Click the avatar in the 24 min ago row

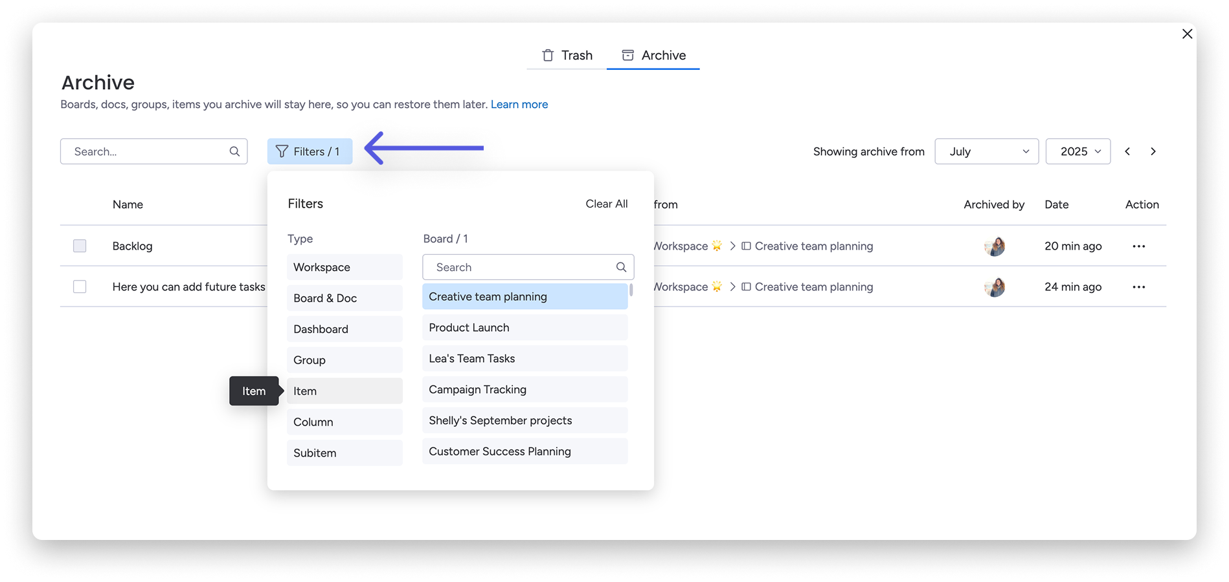(x=995, y=287)
